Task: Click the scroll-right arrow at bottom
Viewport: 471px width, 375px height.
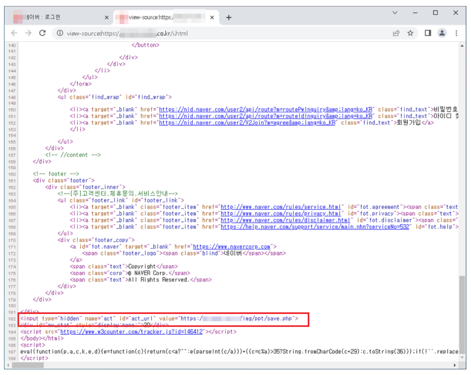Action: 455,365
